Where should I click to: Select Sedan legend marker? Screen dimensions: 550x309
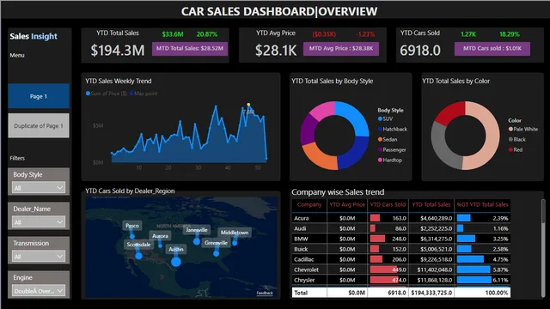click(x=380, y=139)
